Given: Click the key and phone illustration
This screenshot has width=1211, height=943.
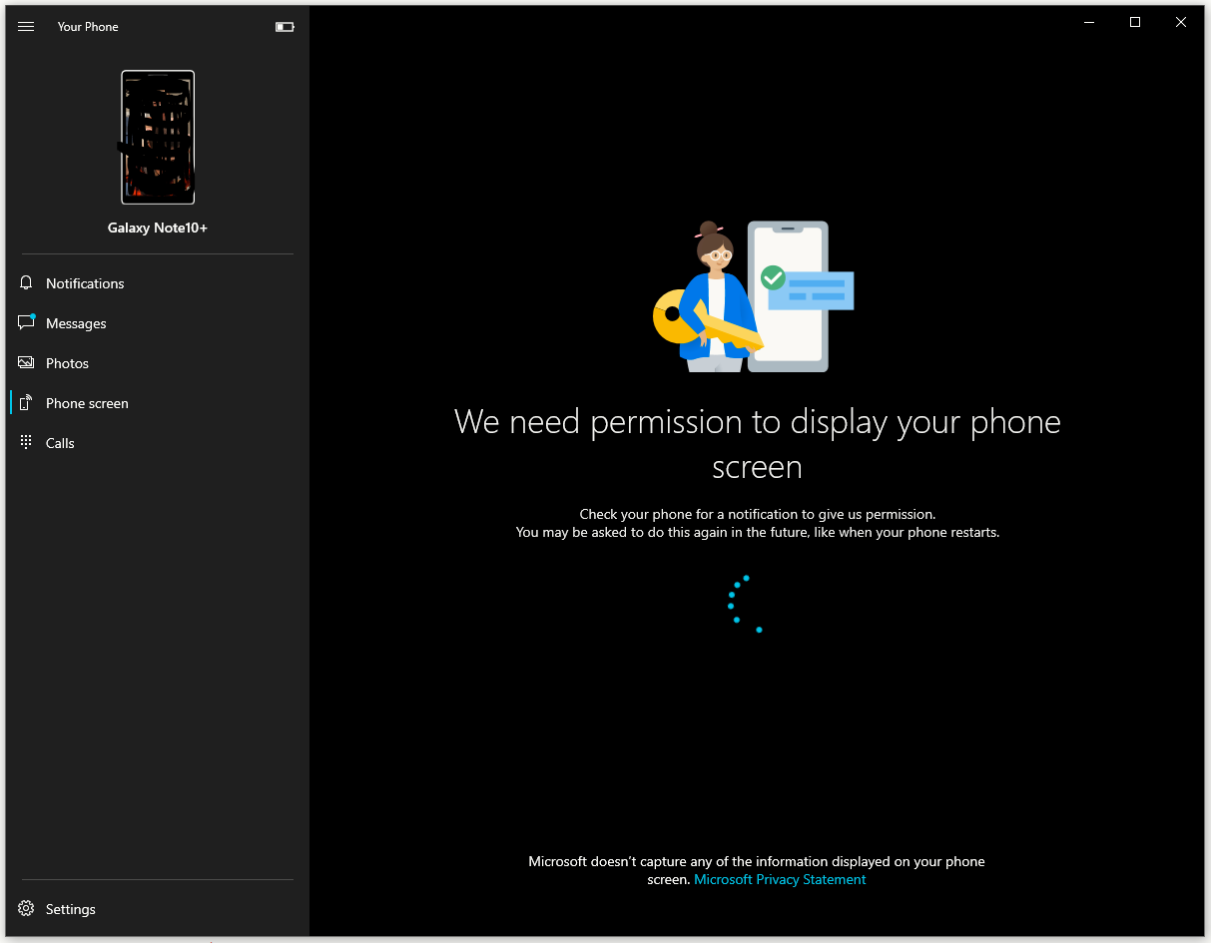Looking at the screenshot, I should coord(754,296).
